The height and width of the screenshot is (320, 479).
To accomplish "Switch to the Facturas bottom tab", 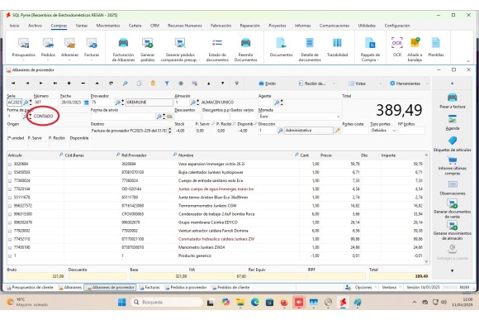I will click(x=149, y=287).
